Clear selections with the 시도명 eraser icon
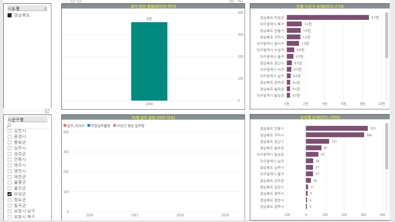The height and width of the screenshot is (222, 395). coord(46,9)
